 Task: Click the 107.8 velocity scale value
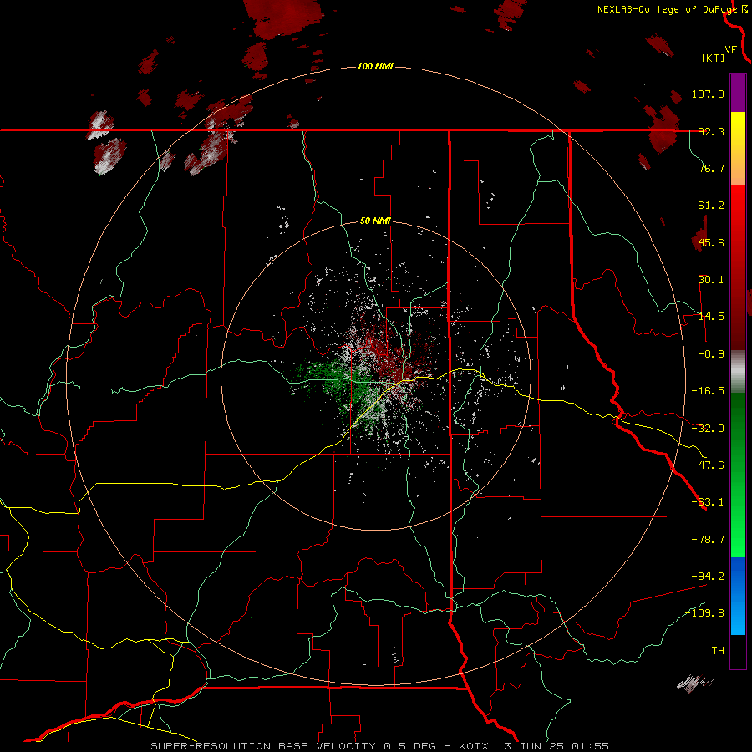pyautogui.click(x=708, y=94)
